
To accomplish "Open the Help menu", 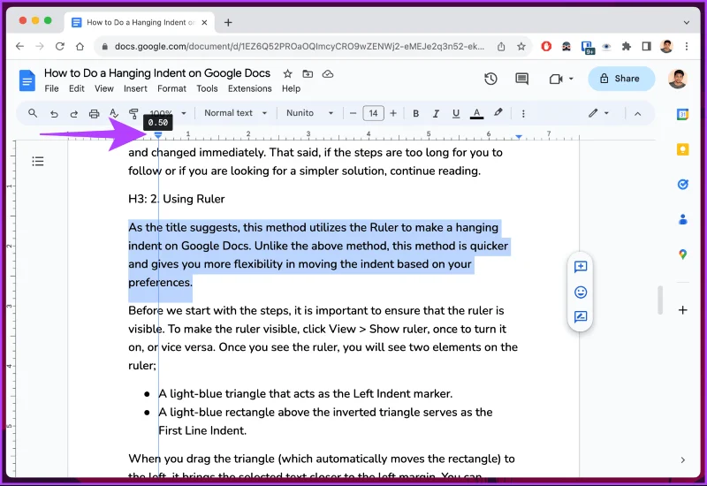I will pyautogui.click(x=291, y=89).
